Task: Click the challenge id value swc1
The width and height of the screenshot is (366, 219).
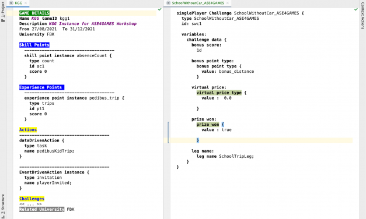Action: tap(197, 24)
